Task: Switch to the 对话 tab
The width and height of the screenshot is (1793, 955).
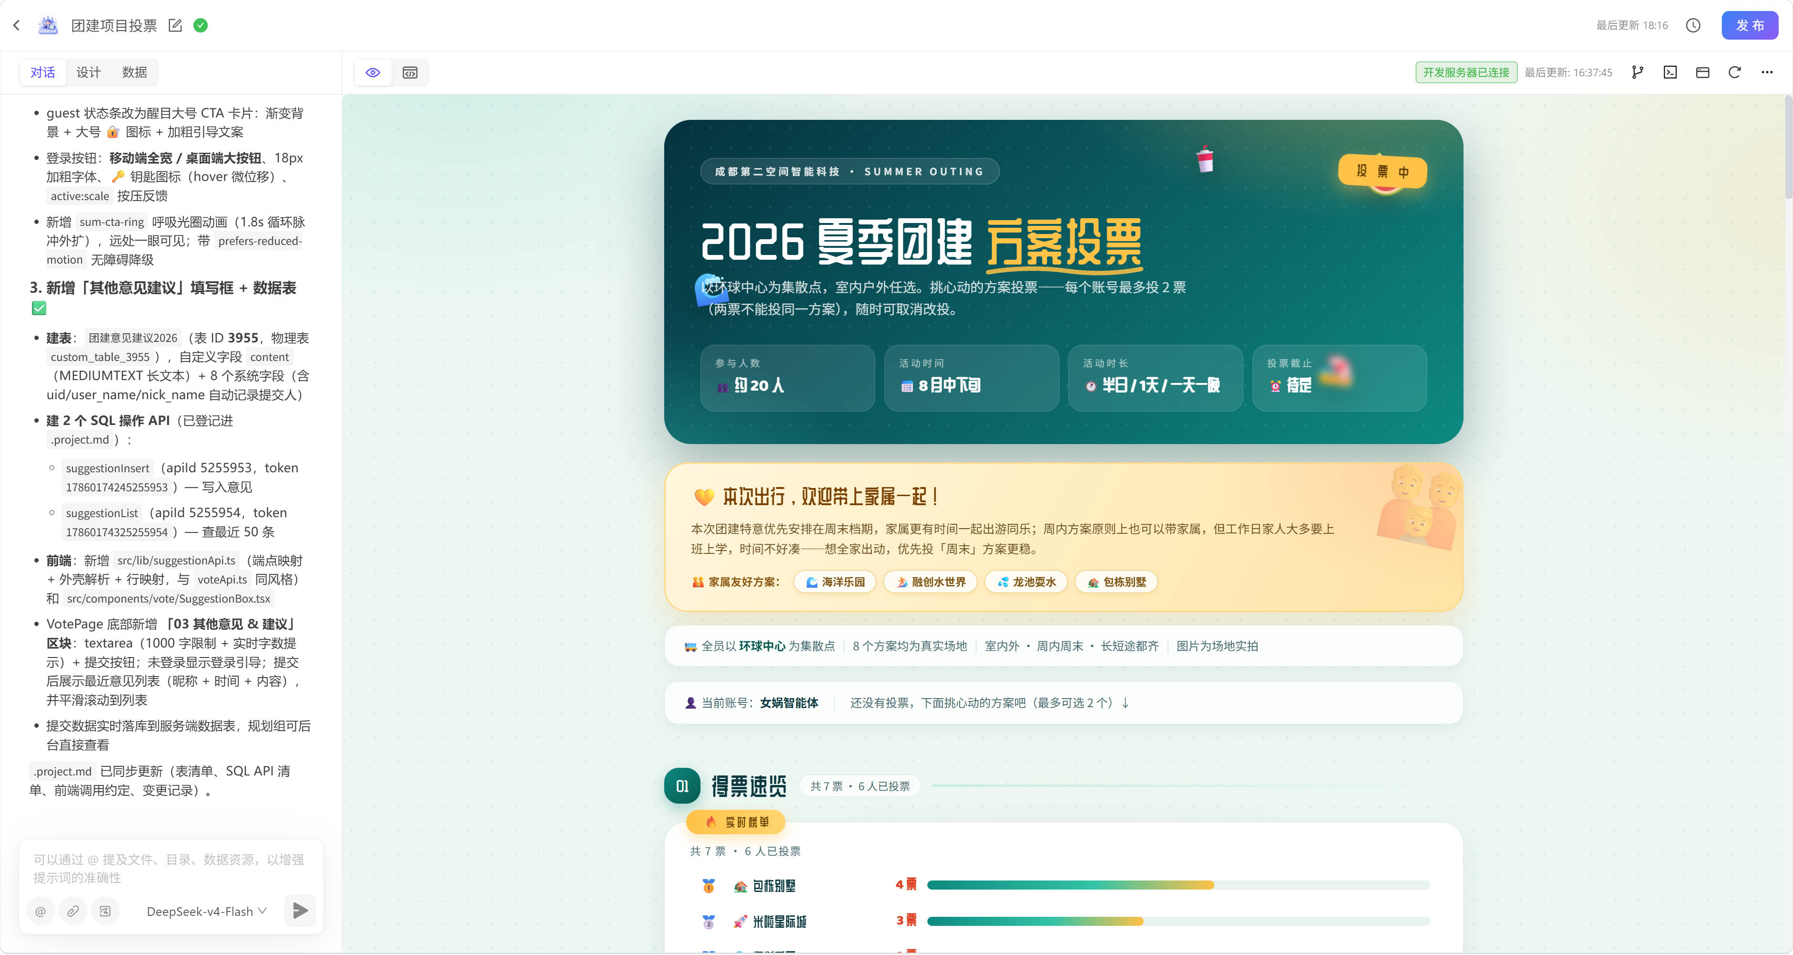Action: (x=42, y=73)
